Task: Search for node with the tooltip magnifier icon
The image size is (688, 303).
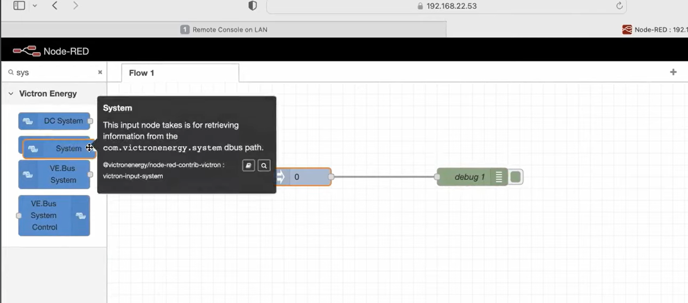Action: [x=264, y=165]
